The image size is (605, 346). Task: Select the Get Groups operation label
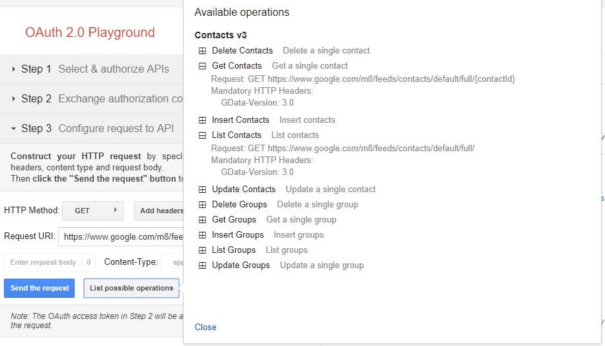click(x=234, y=219)
